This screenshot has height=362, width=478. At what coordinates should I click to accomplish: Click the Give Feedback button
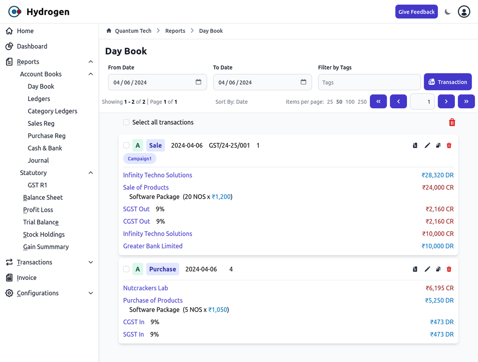pyautogui.click(x=416, y=12)
